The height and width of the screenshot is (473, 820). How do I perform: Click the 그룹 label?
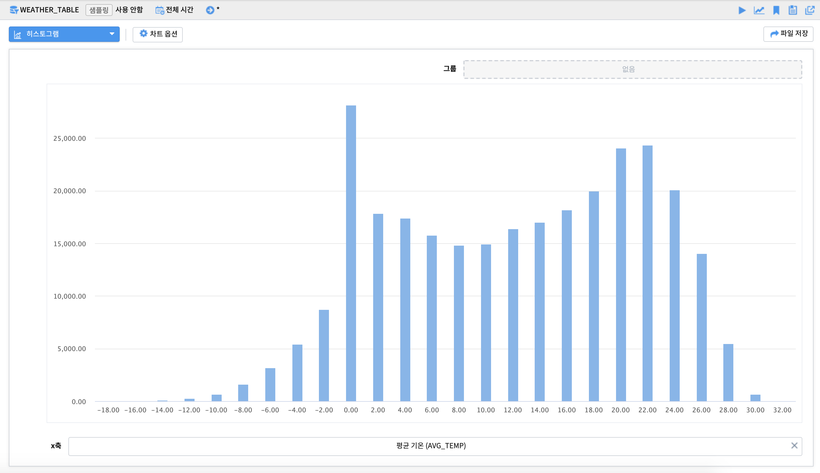pos(450,69)
